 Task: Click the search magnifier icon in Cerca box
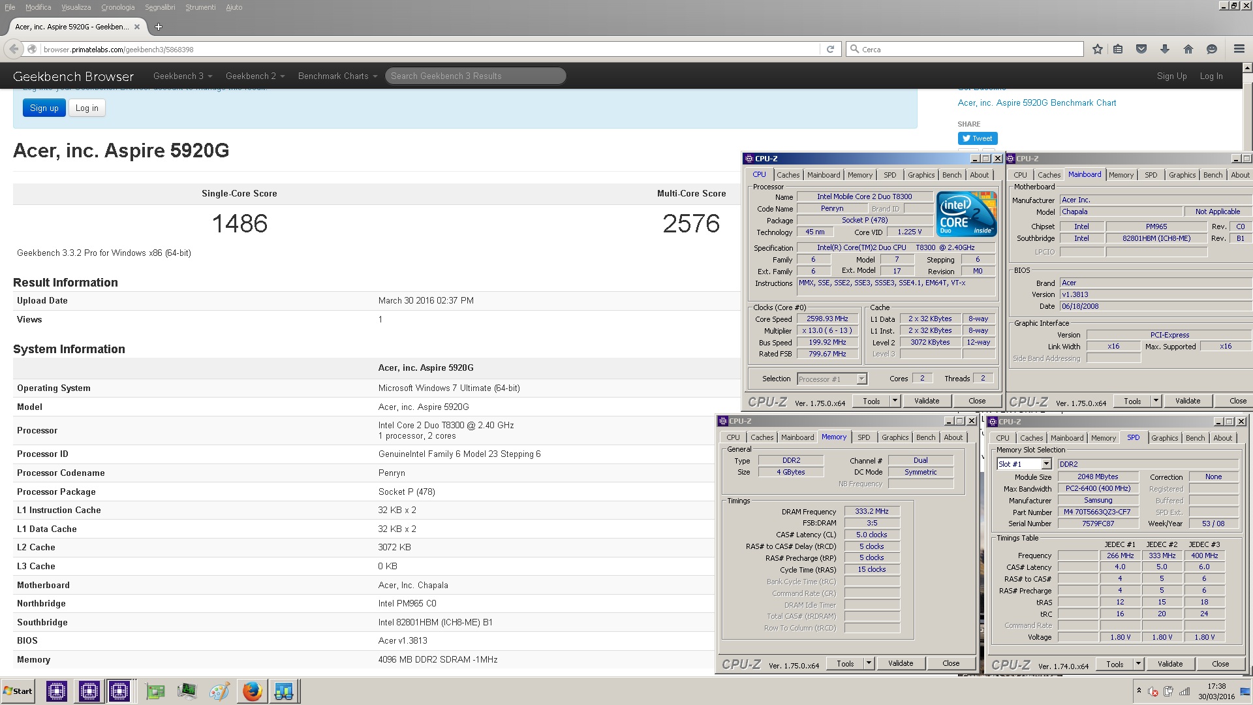click(x=854, y=49)
